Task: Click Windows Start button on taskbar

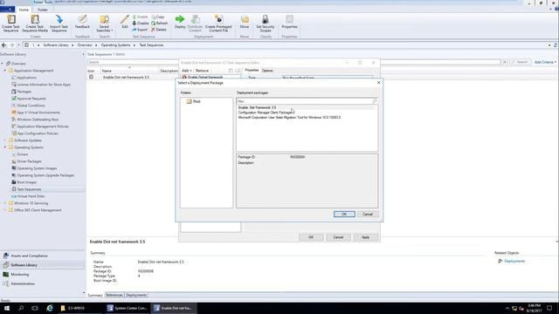Action: [7, 308]
